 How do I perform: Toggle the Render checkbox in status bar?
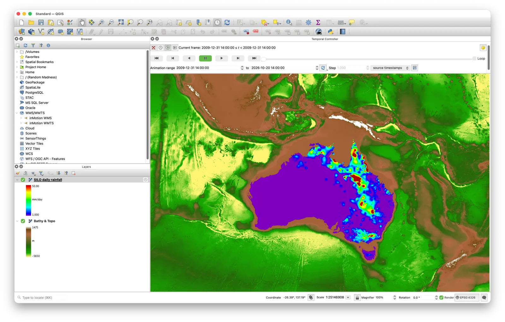441,298
